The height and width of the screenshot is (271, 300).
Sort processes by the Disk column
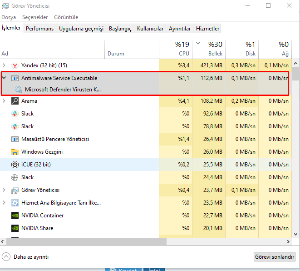(242, 49)
